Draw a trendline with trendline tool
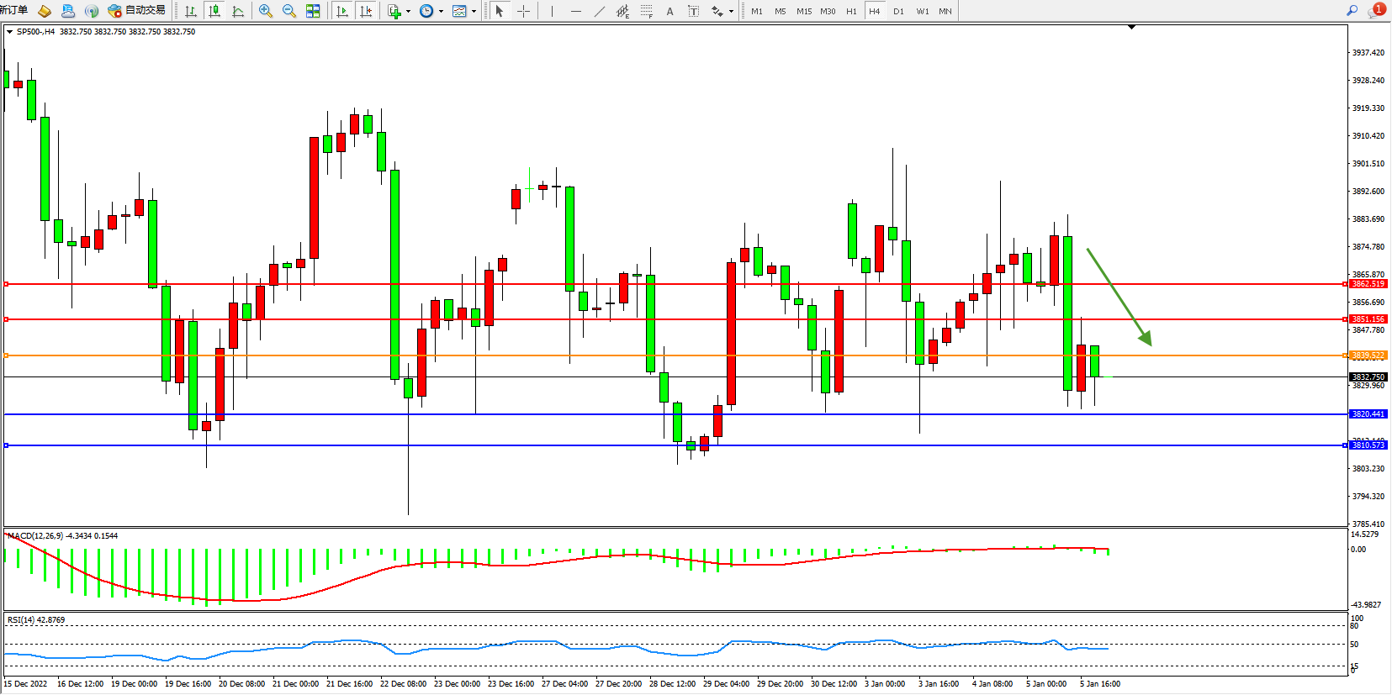 point(599,11)
